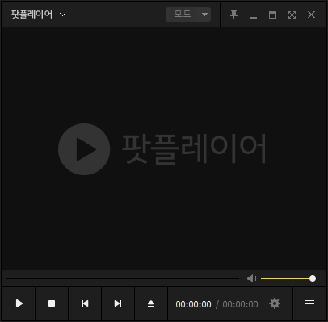328x322 pixels.
Task: Click the seek bar track
Action: (123, 278)
